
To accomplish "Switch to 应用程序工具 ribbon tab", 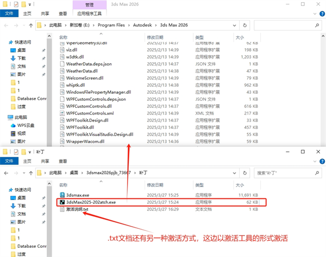I will point(90,14).
